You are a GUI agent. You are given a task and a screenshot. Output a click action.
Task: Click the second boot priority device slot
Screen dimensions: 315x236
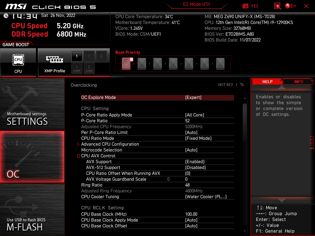click(142, 64)
